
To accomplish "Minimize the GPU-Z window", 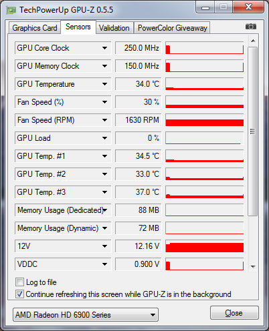I will [x=205, y=8].
